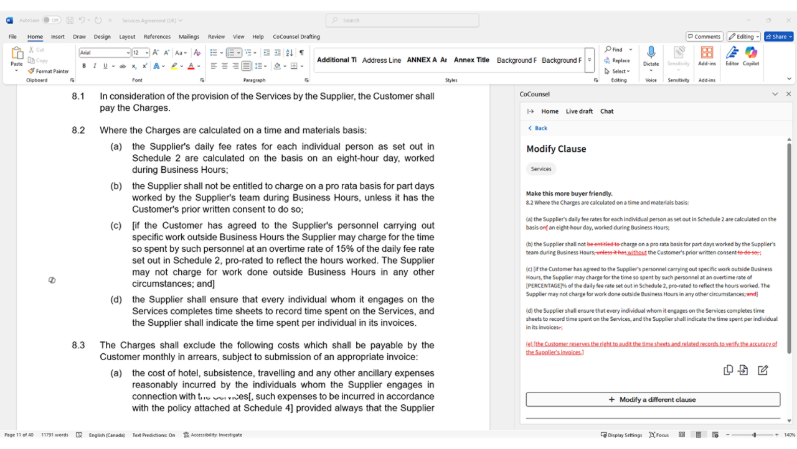Toggle justify text alignment

(247, 66)
